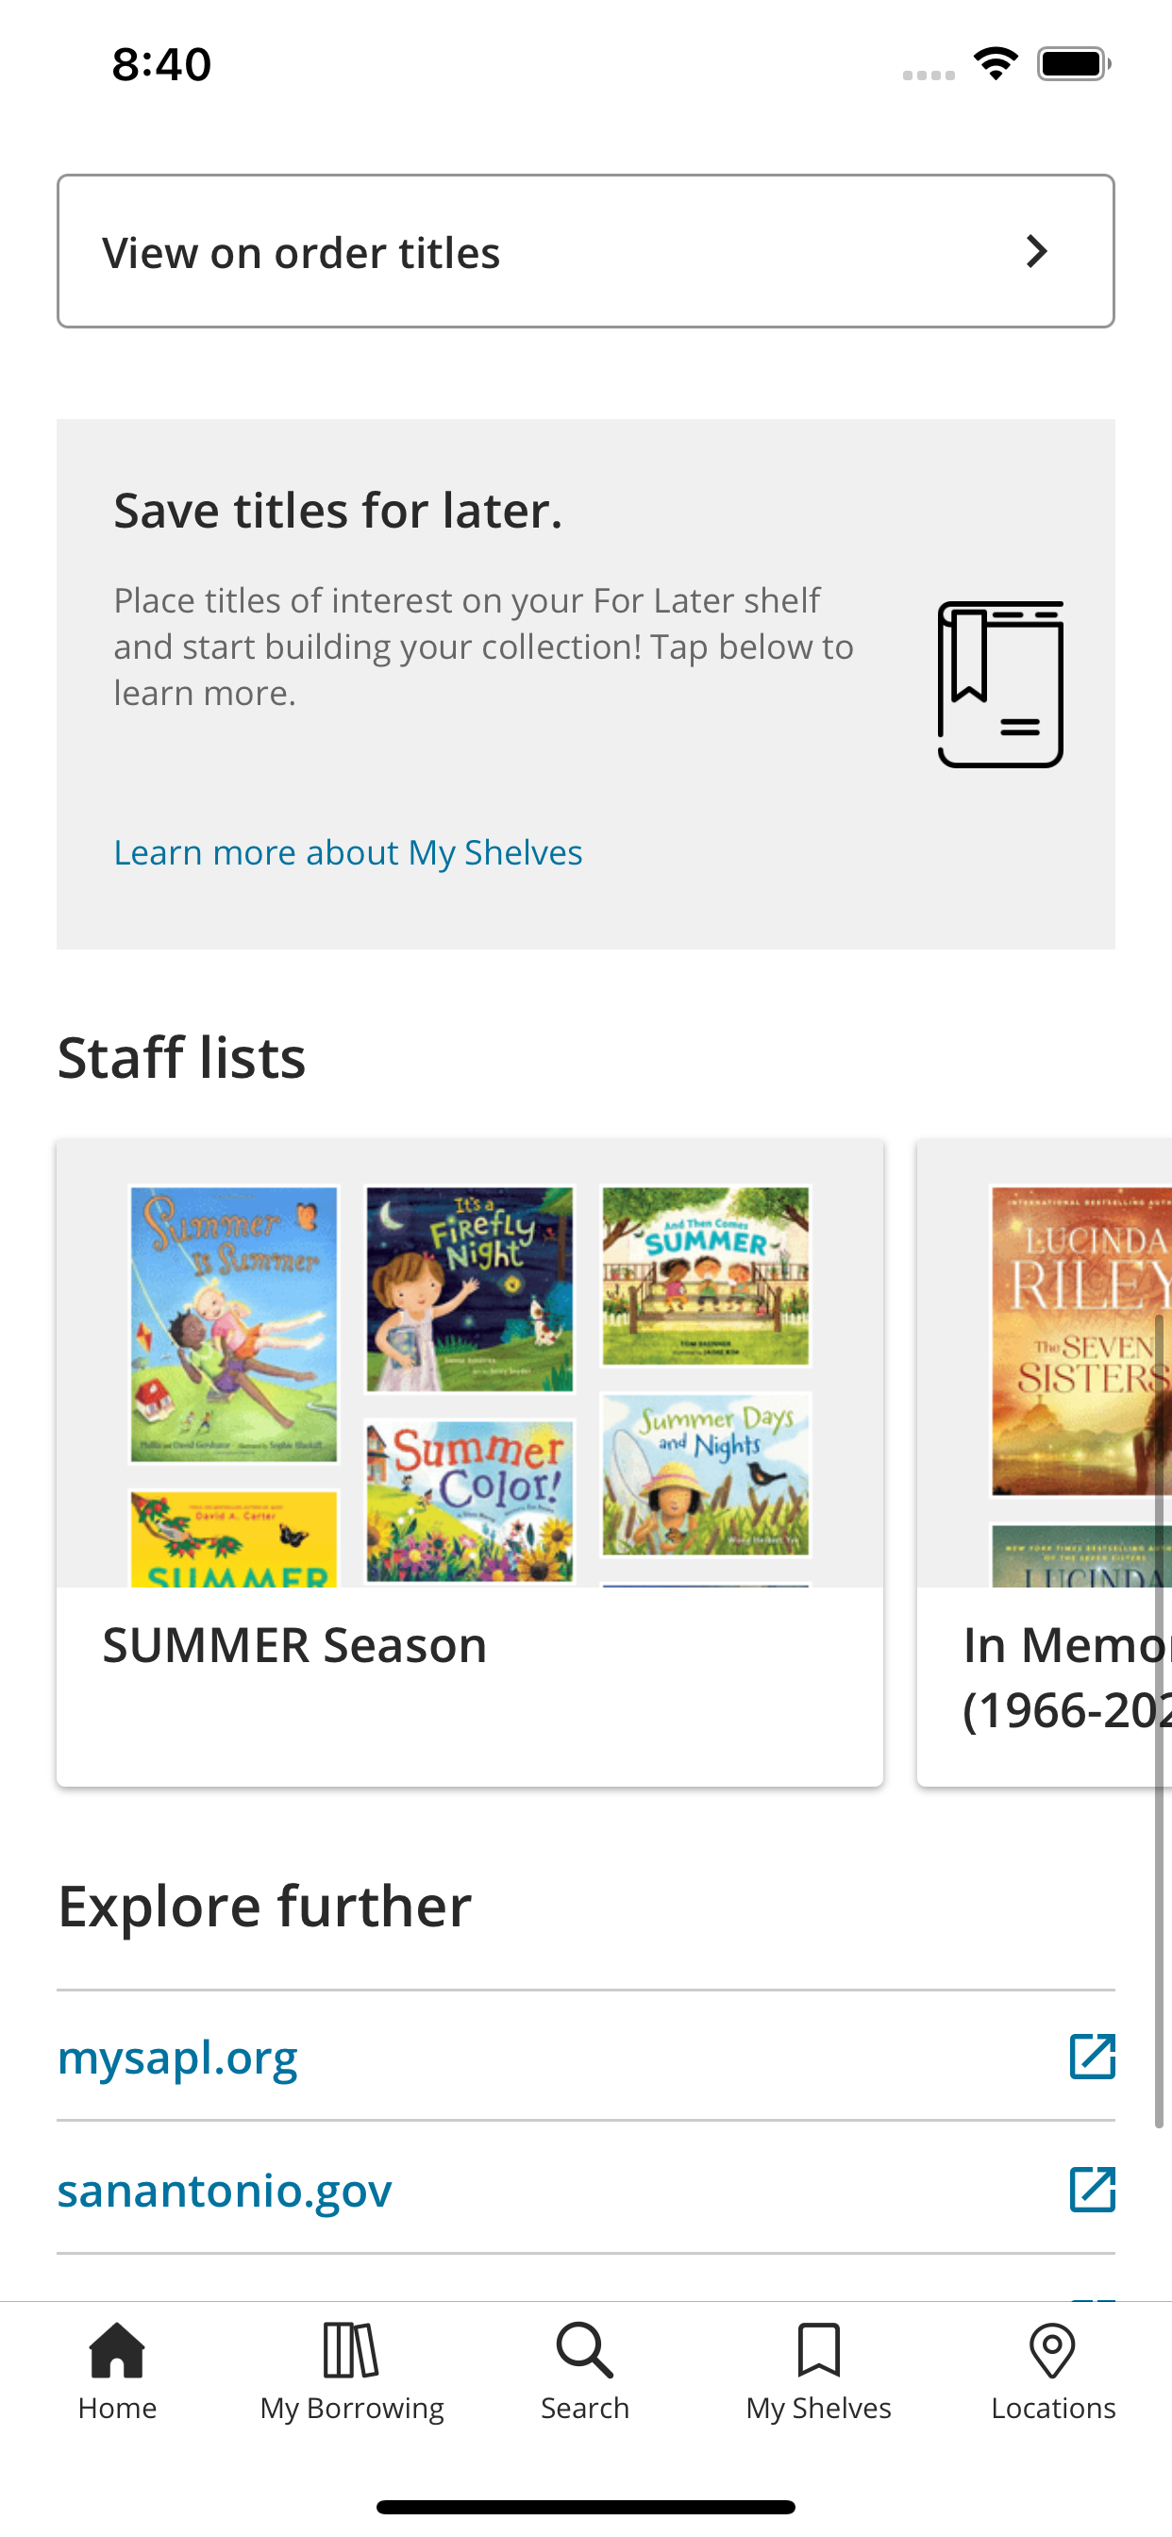Tap the battery status icon
The width and height of the screenshot is (1172, 2537).
click(x=1074, y=64)
